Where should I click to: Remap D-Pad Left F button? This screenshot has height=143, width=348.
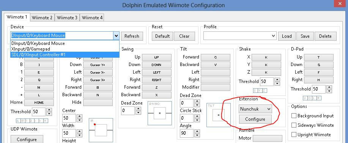[x=319, y=72]
